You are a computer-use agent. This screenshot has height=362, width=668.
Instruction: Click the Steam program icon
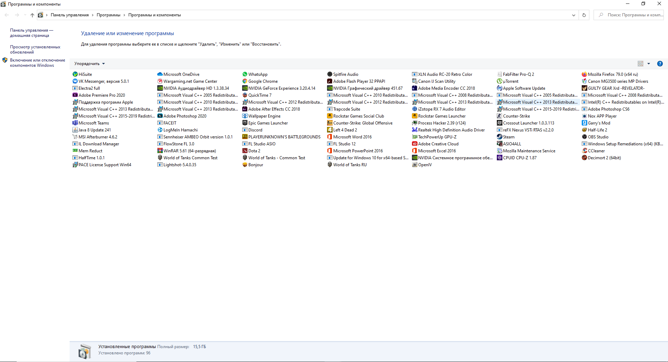tap(500, 137)
